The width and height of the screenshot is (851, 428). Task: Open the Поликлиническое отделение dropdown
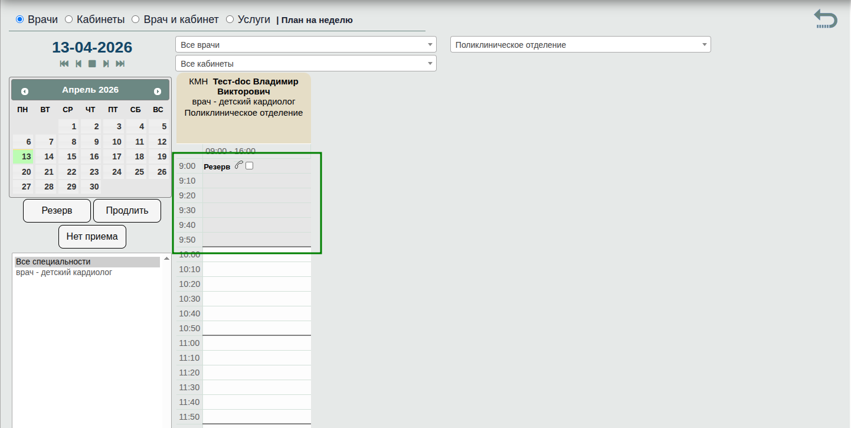point(580,45)
